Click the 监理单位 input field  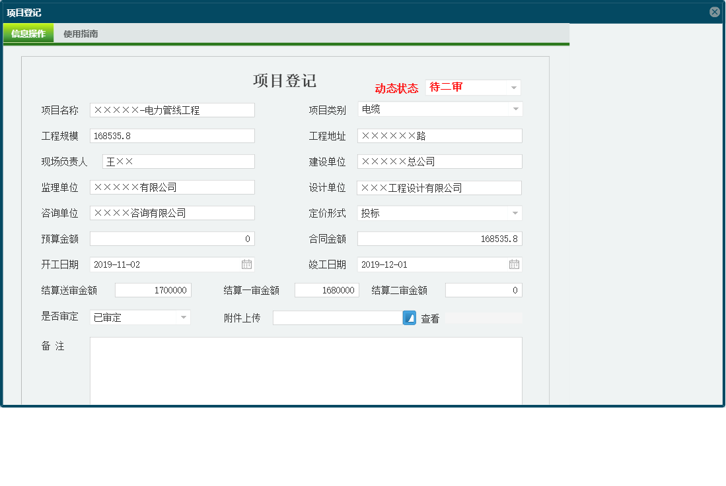[172, 187]
